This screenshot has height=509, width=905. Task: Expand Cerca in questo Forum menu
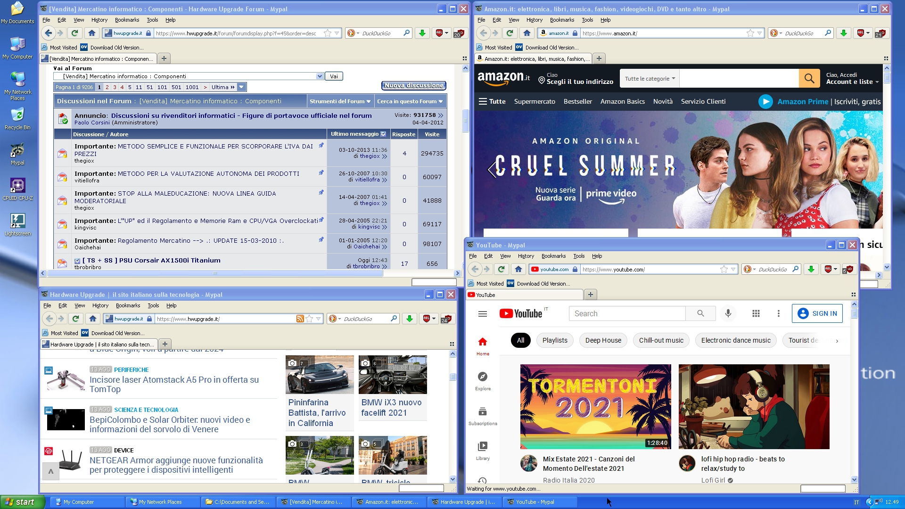coord(410,101)
